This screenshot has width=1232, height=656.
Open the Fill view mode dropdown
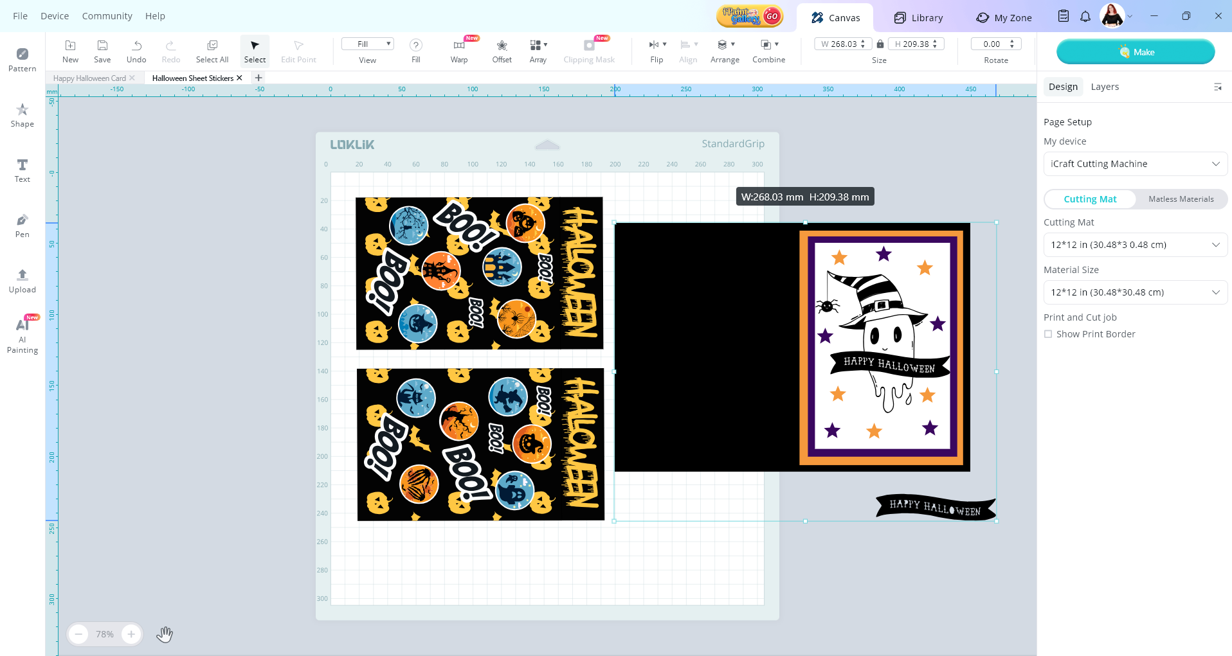point(367,44)
